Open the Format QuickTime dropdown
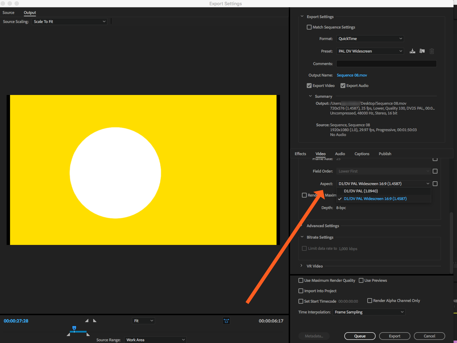This screenshot has height=343, width=457. (x=370, y=39)
